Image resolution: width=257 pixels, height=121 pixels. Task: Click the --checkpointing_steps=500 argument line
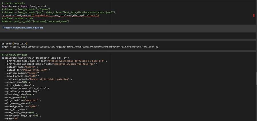click(x=22, y=116)
